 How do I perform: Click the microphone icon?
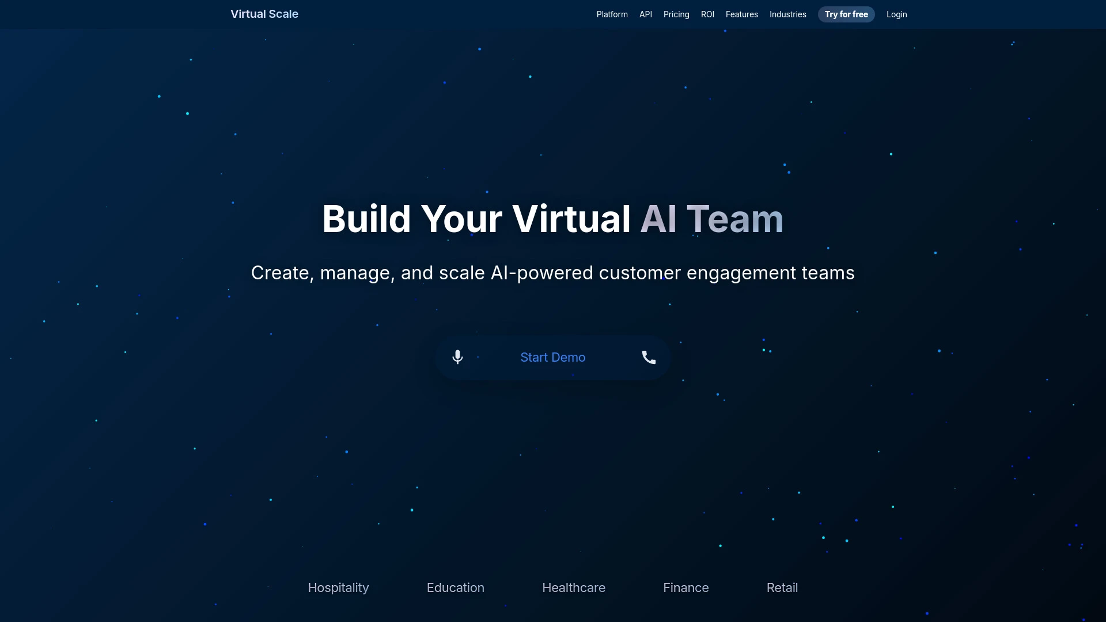[457, 357]
